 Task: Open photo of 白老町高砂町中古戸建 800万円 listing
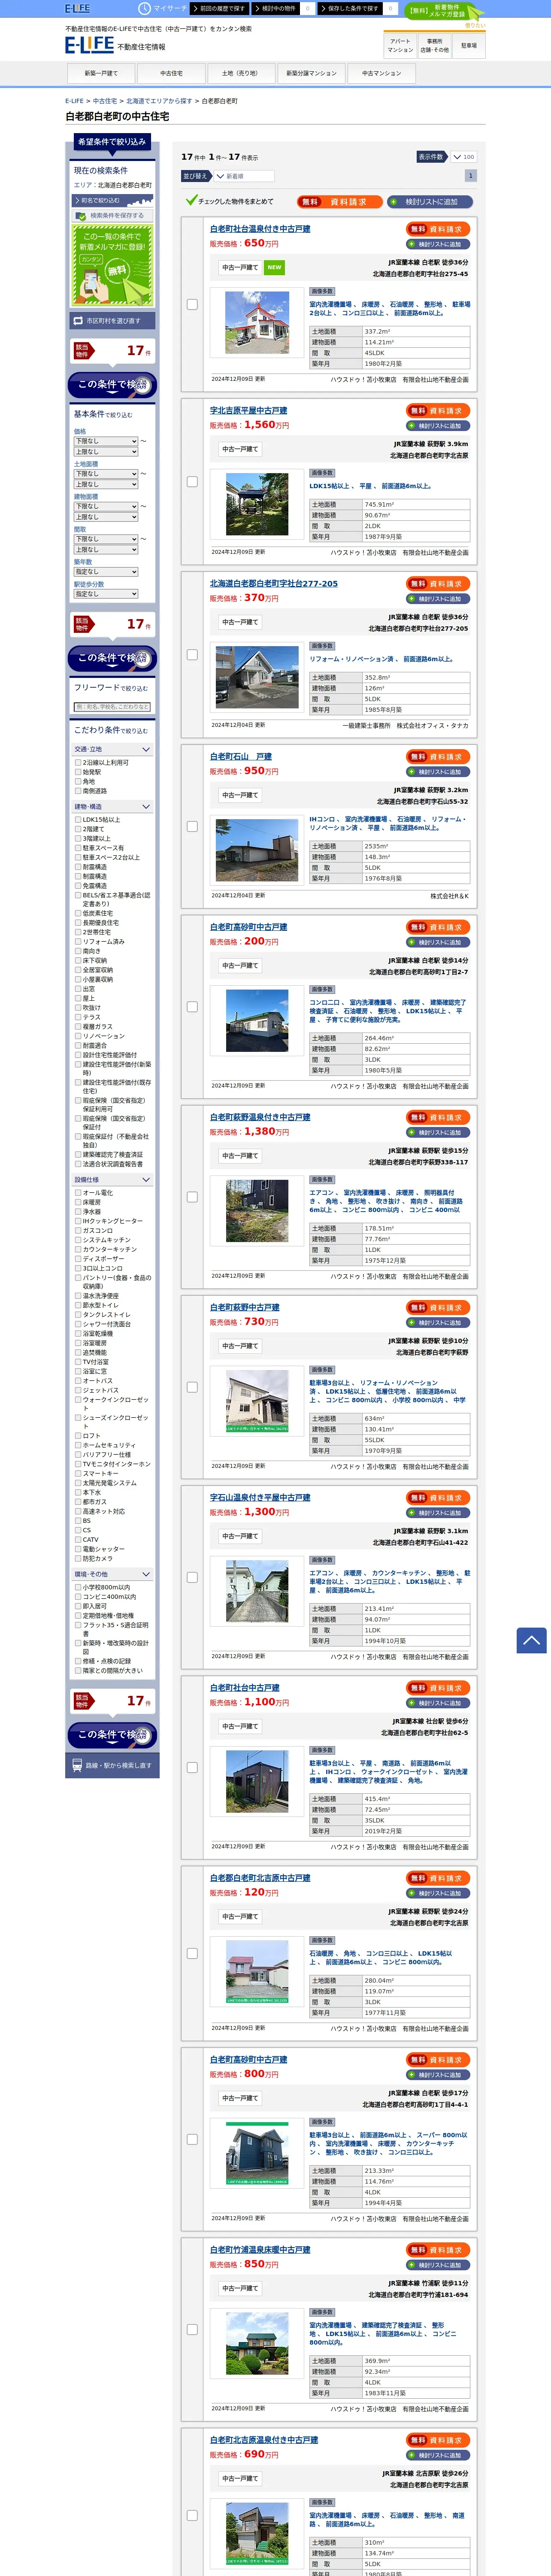point(257,2153)
